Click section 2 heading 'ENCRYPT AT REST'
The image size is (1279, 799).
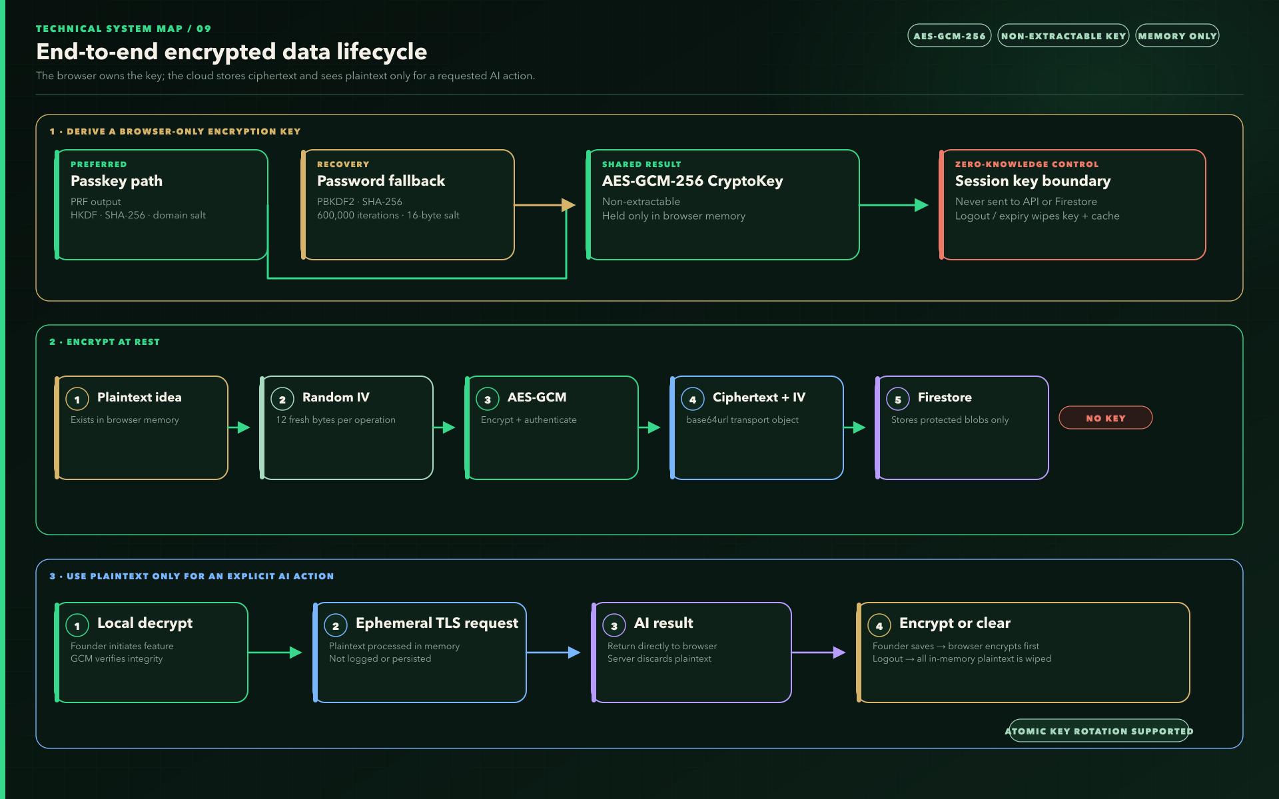[113, 342]
